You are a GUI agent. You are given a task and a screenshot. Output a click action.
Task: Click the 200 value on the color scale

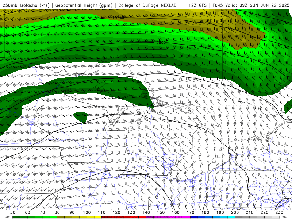click(x=235, y=212)
